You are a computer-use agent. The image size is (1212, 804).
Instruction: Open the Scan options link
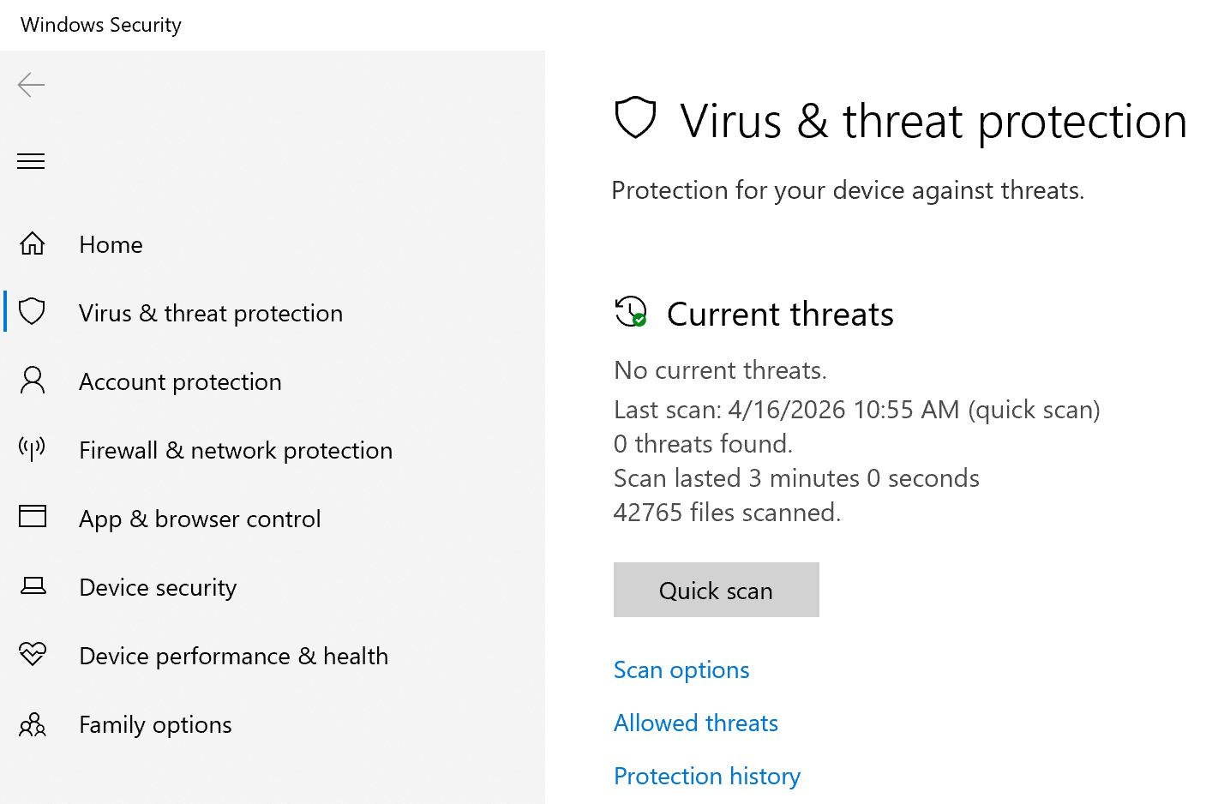(x=681, y=670)
